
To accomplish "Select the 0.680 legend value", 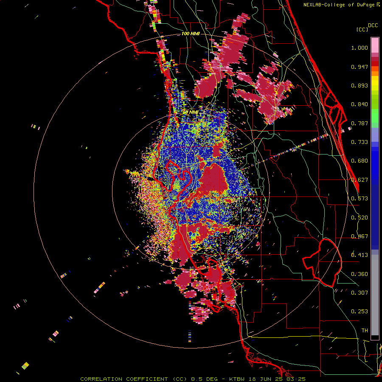I will click(360, 161).
